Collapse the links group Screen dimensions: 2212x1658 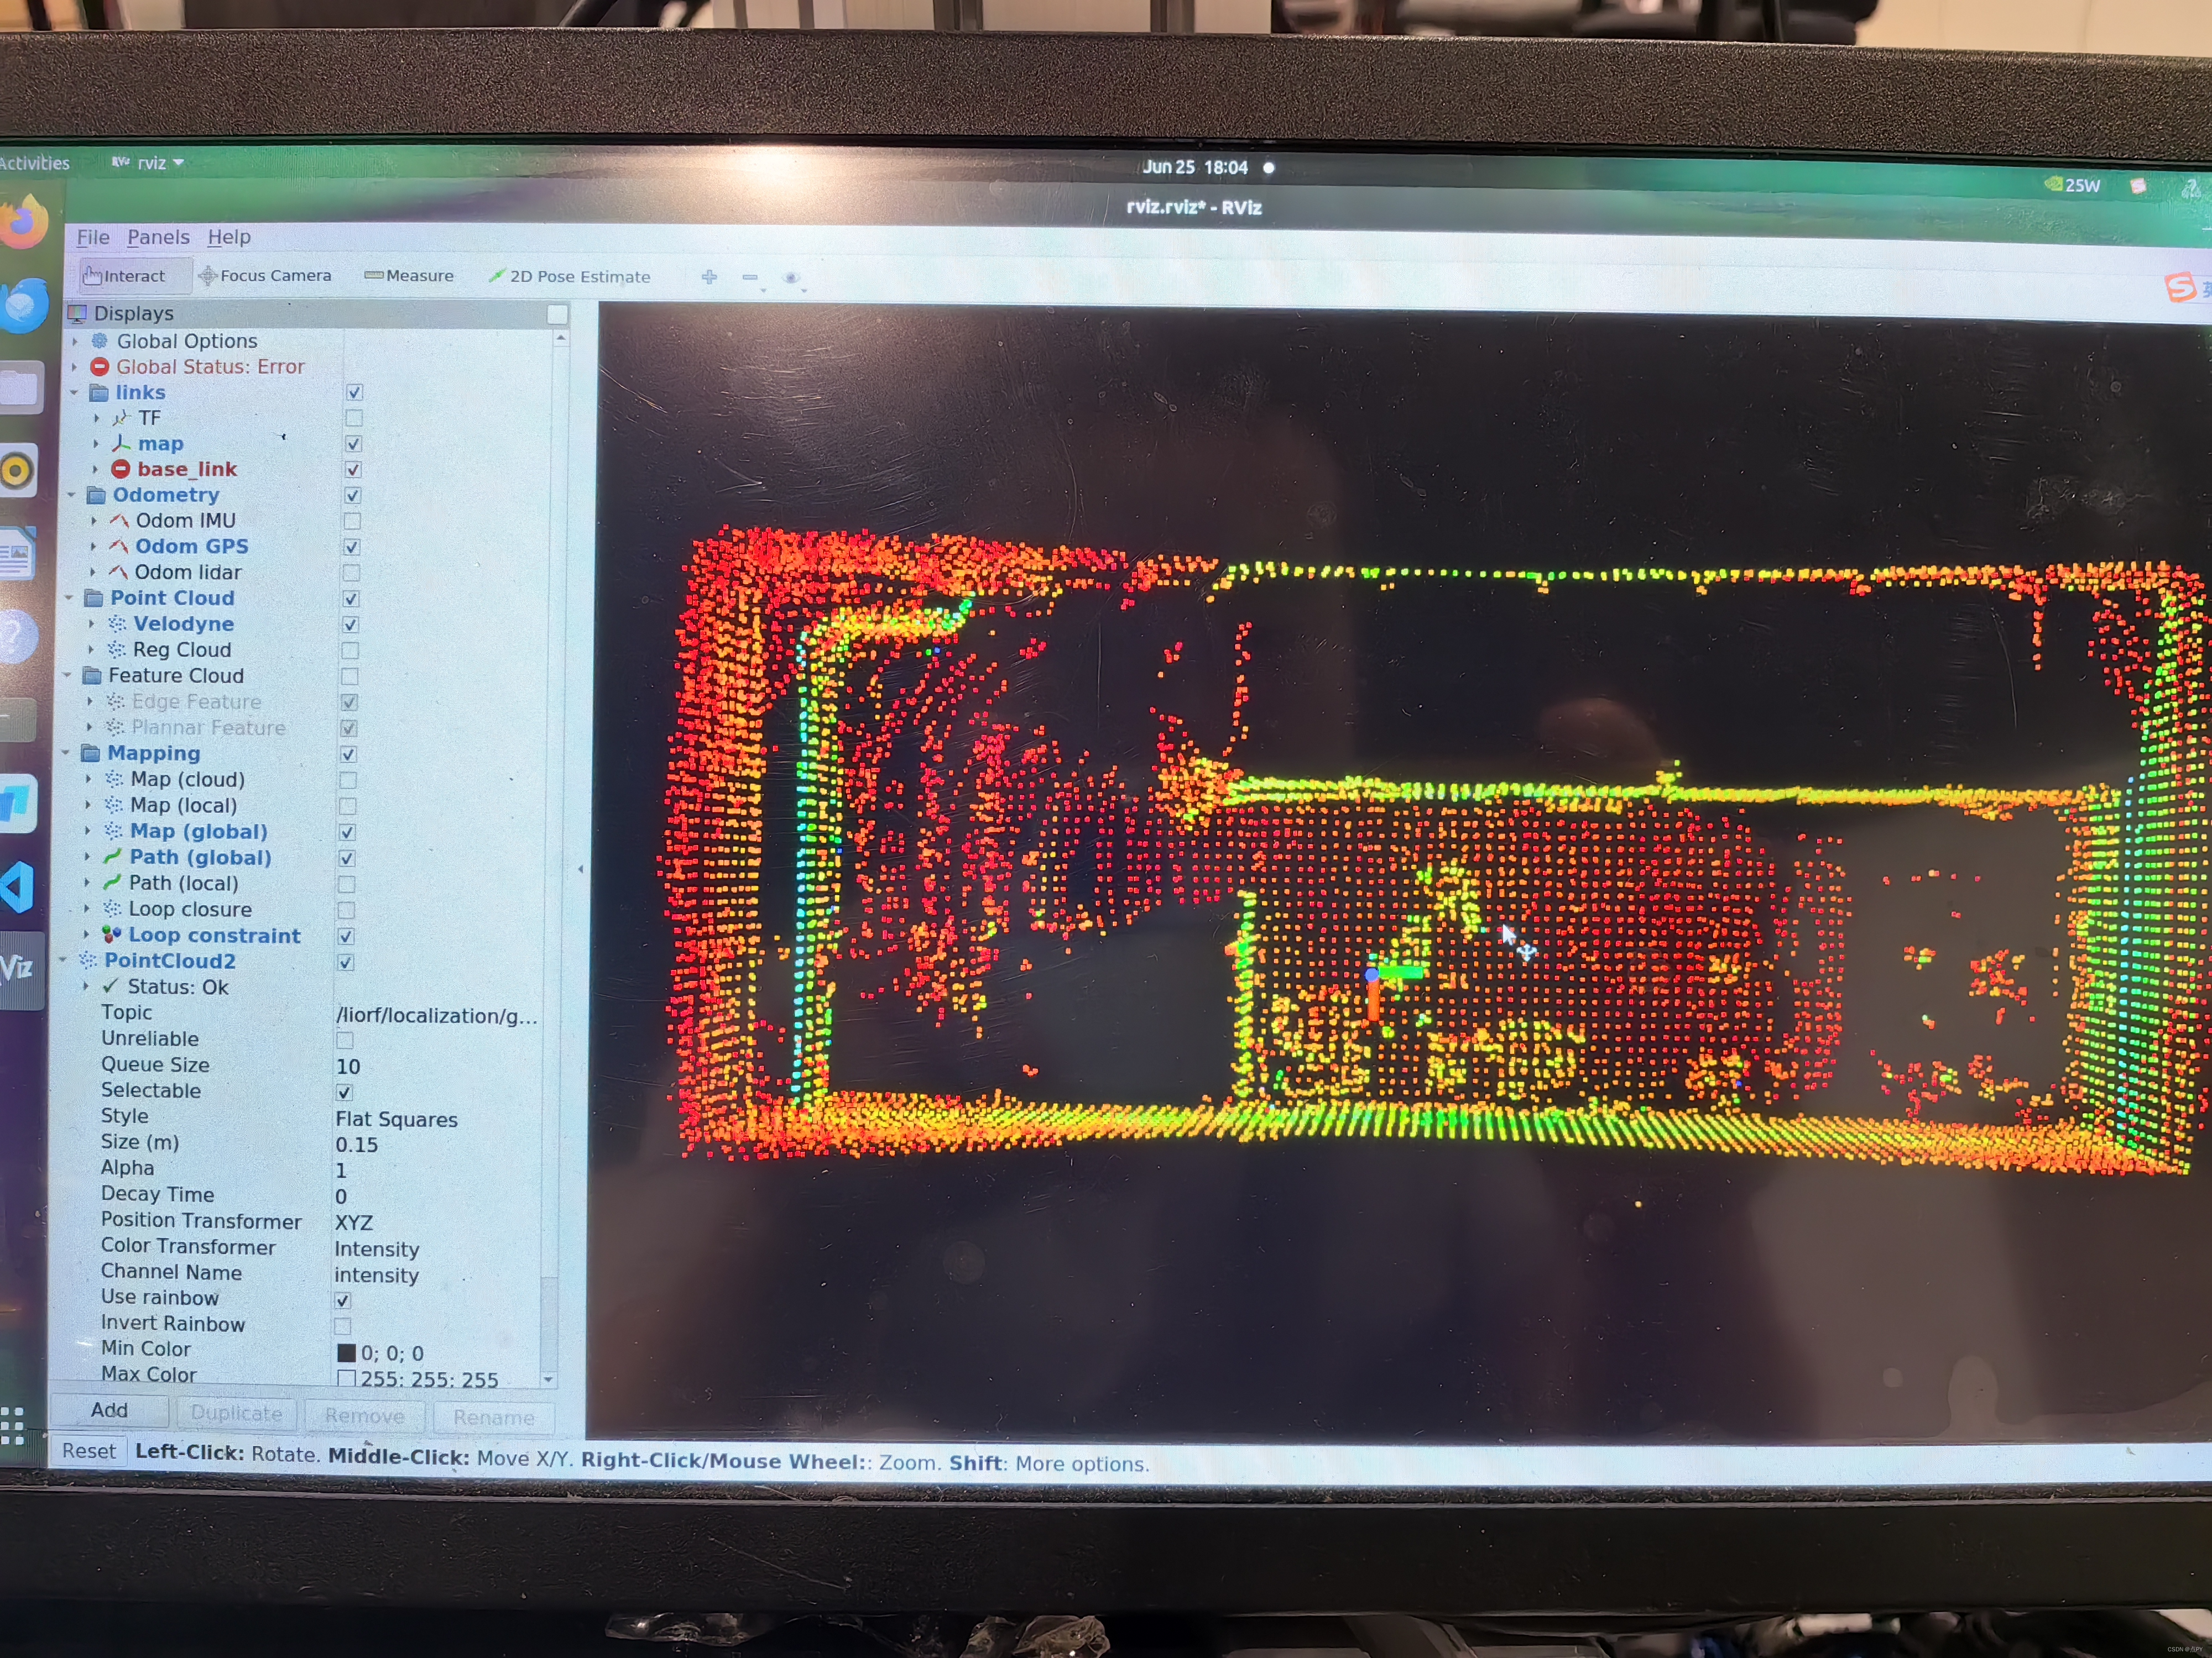(x=74, y=393)
